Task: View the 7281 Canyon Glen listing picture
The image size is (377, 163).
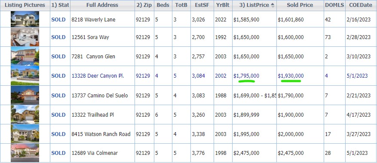Action: click(x=25, y=56)
